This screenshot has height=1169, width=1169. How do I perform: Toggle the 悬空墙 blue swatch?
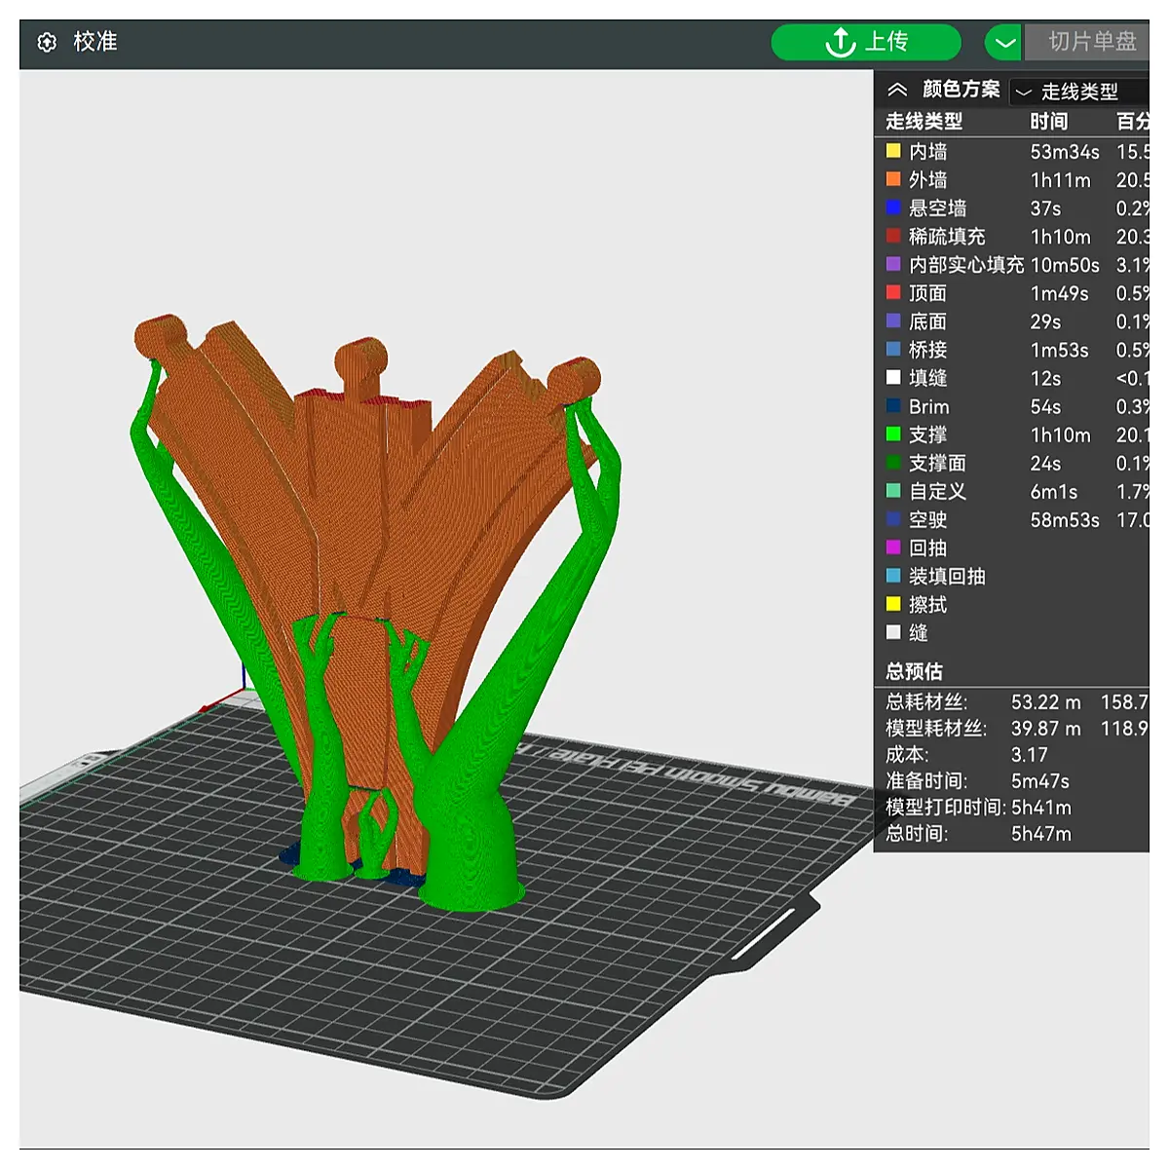pyautogui.click(x=893, y=207)
